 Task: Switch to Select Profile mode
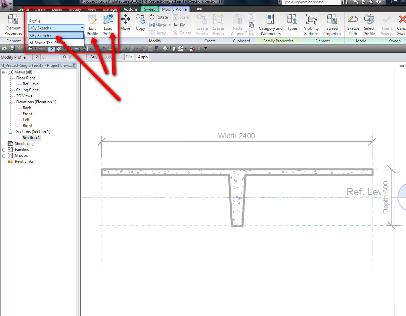369,24
